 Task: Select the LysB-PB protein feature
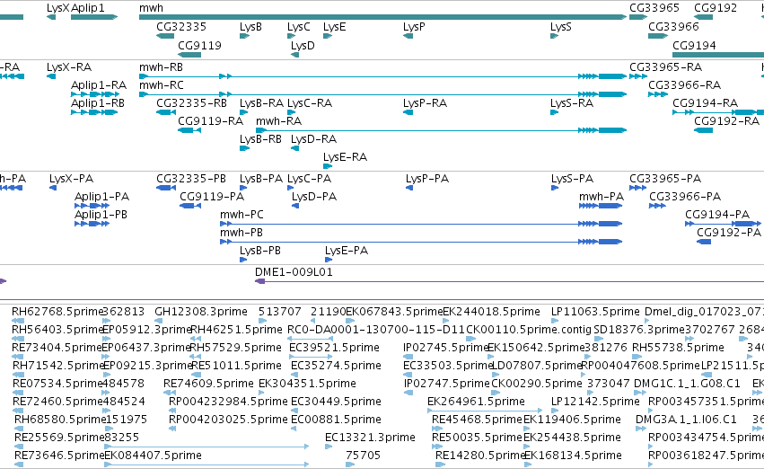(x=243, y=260)
